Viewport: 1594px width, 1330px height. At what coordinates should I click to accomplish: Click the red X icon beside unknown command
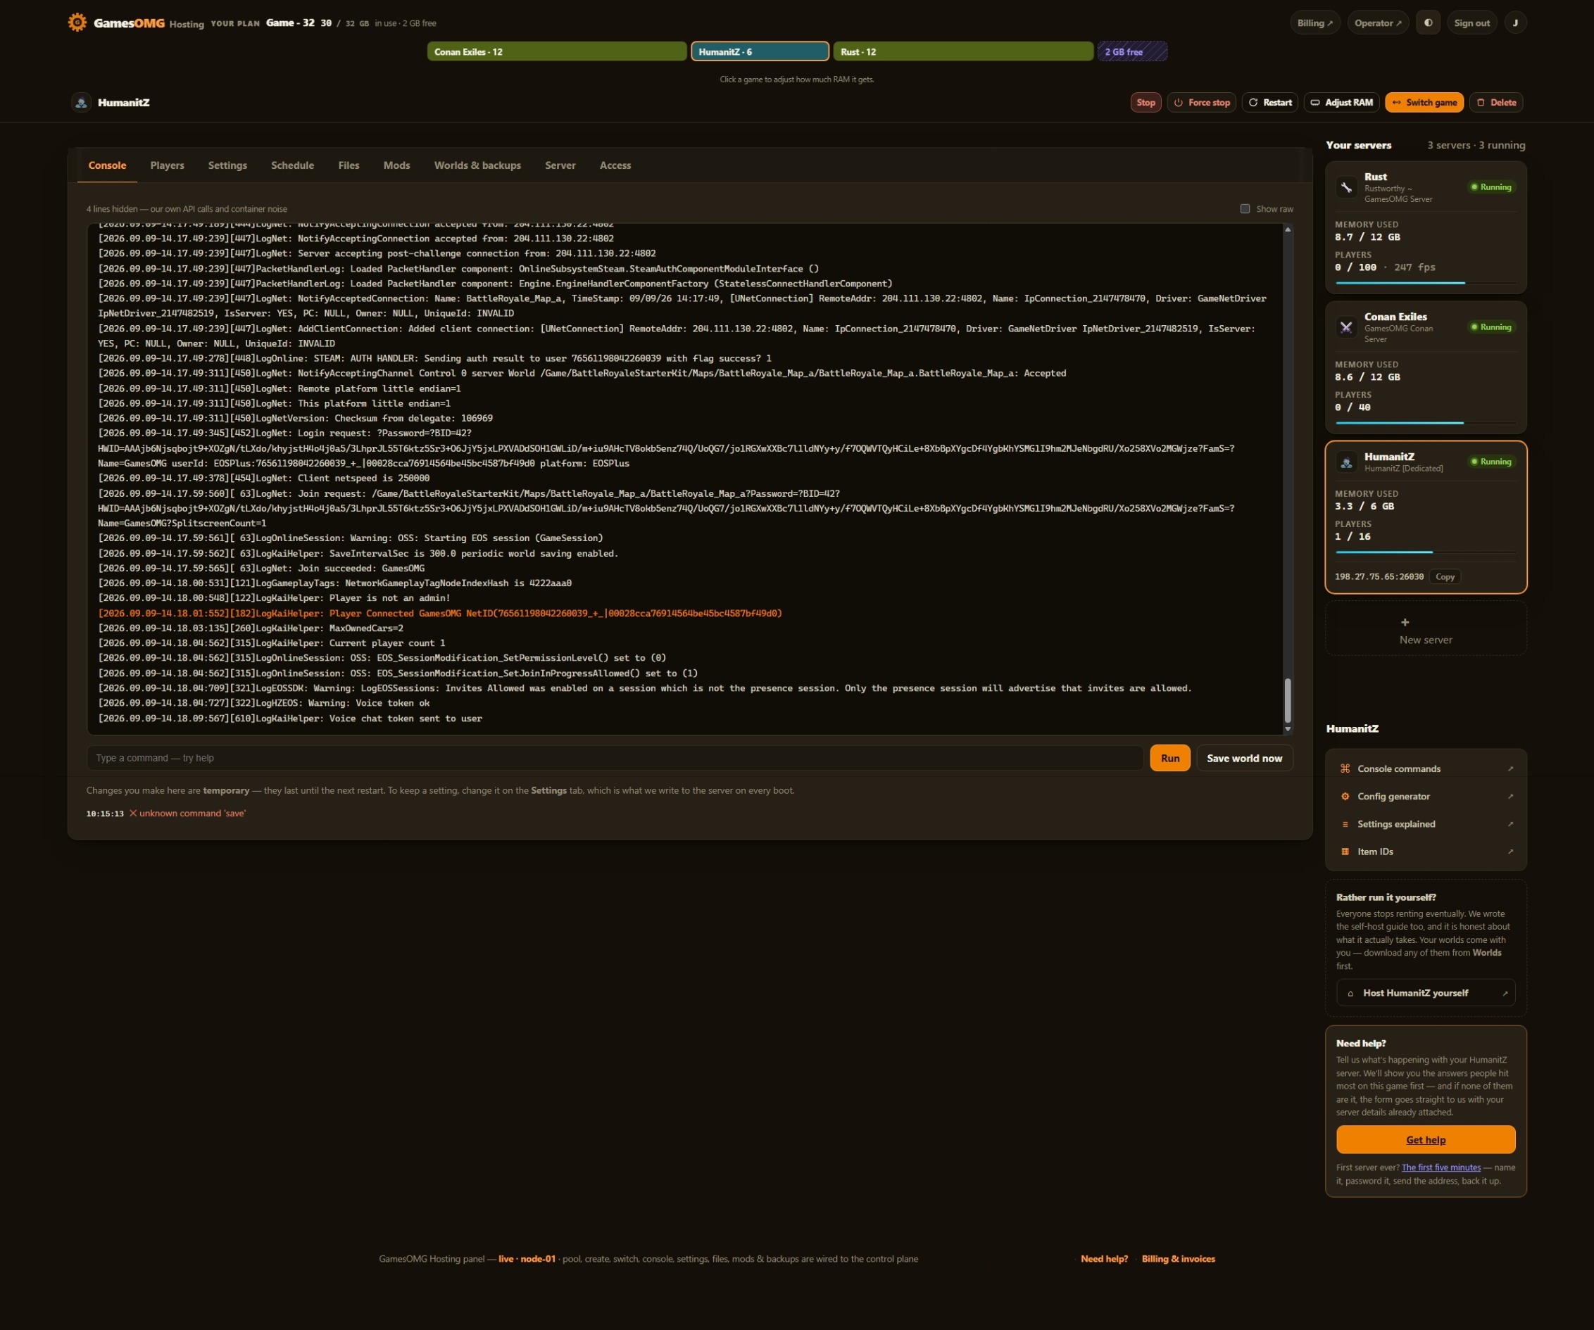coord(133,813)
